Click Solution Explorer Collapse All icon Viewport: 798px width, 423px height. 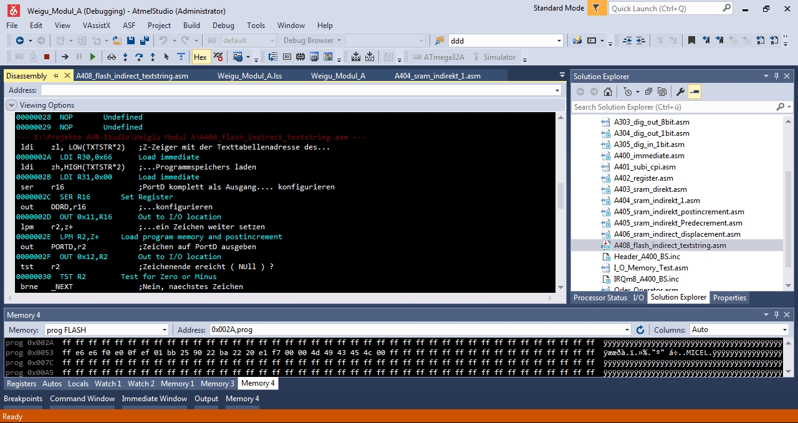pyautogui.click(x=648, y=92)
